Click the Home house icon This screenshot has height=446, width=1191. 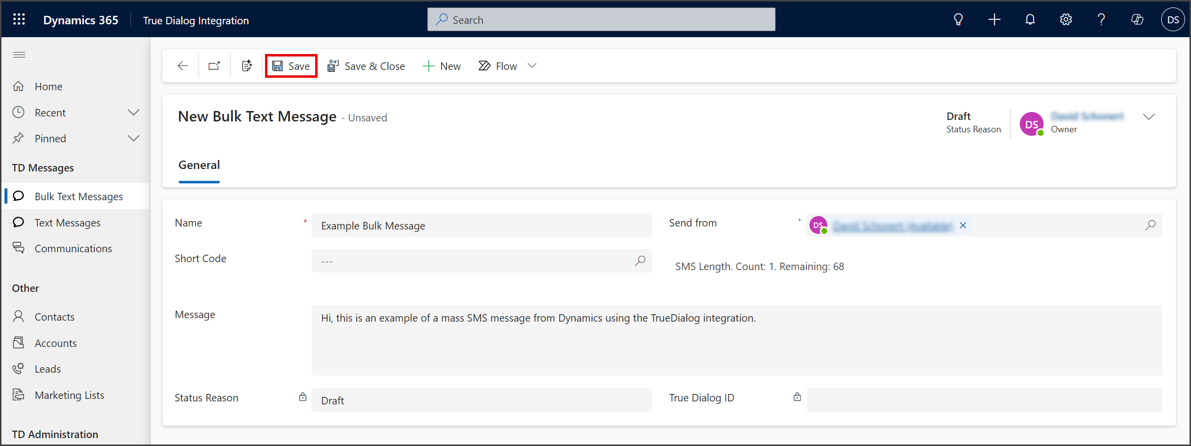click(x=18, y=86)
